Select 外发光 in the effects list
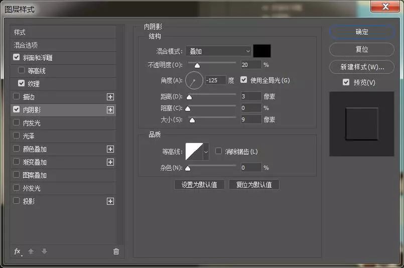Viewport: 404px width, 268px height. [x=32, y=188]
